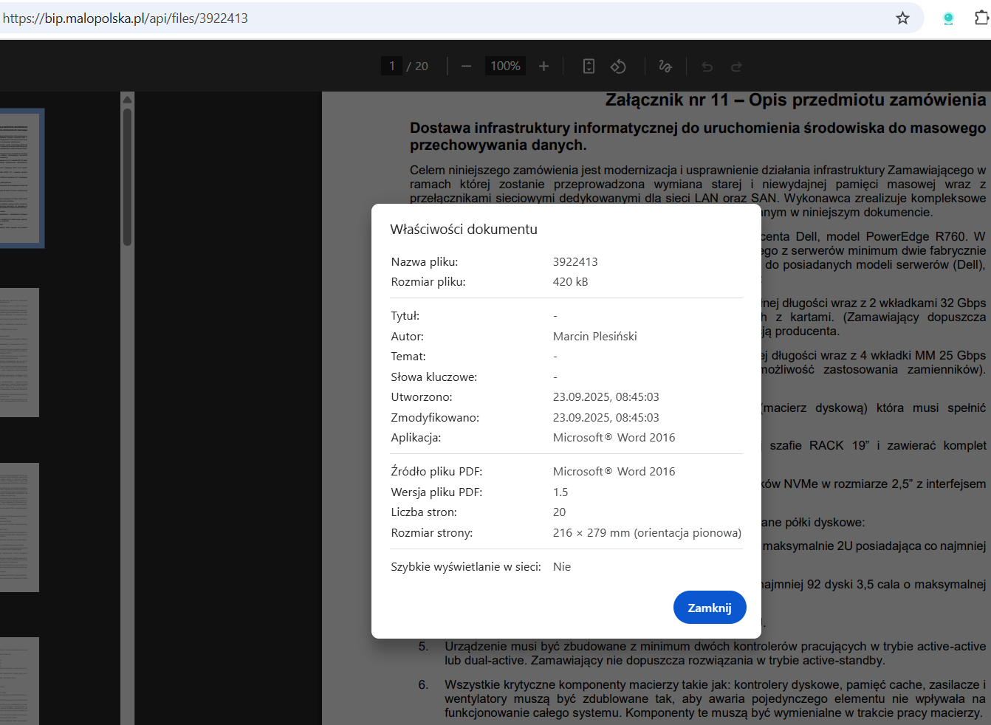The height and width of the screenshot is (725, 991).
Task: Bookmark this page with the star icon
Action: [902, 18]
